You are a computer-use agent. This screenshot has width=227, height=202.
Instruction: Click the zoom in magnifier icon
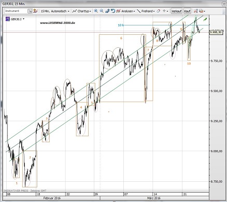pyautogui.click(x=96, y=11)
